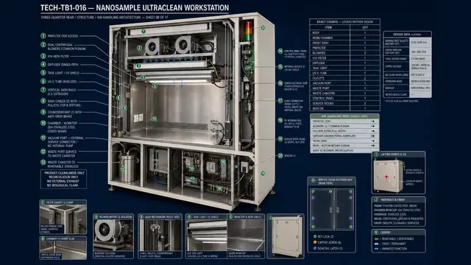This screenshot has height=265, width=471.
Task: Click the beacon signal tower on the cabinet
Action: 249,31
